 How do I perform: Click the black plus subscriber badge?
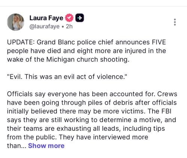tap(80, 18)
